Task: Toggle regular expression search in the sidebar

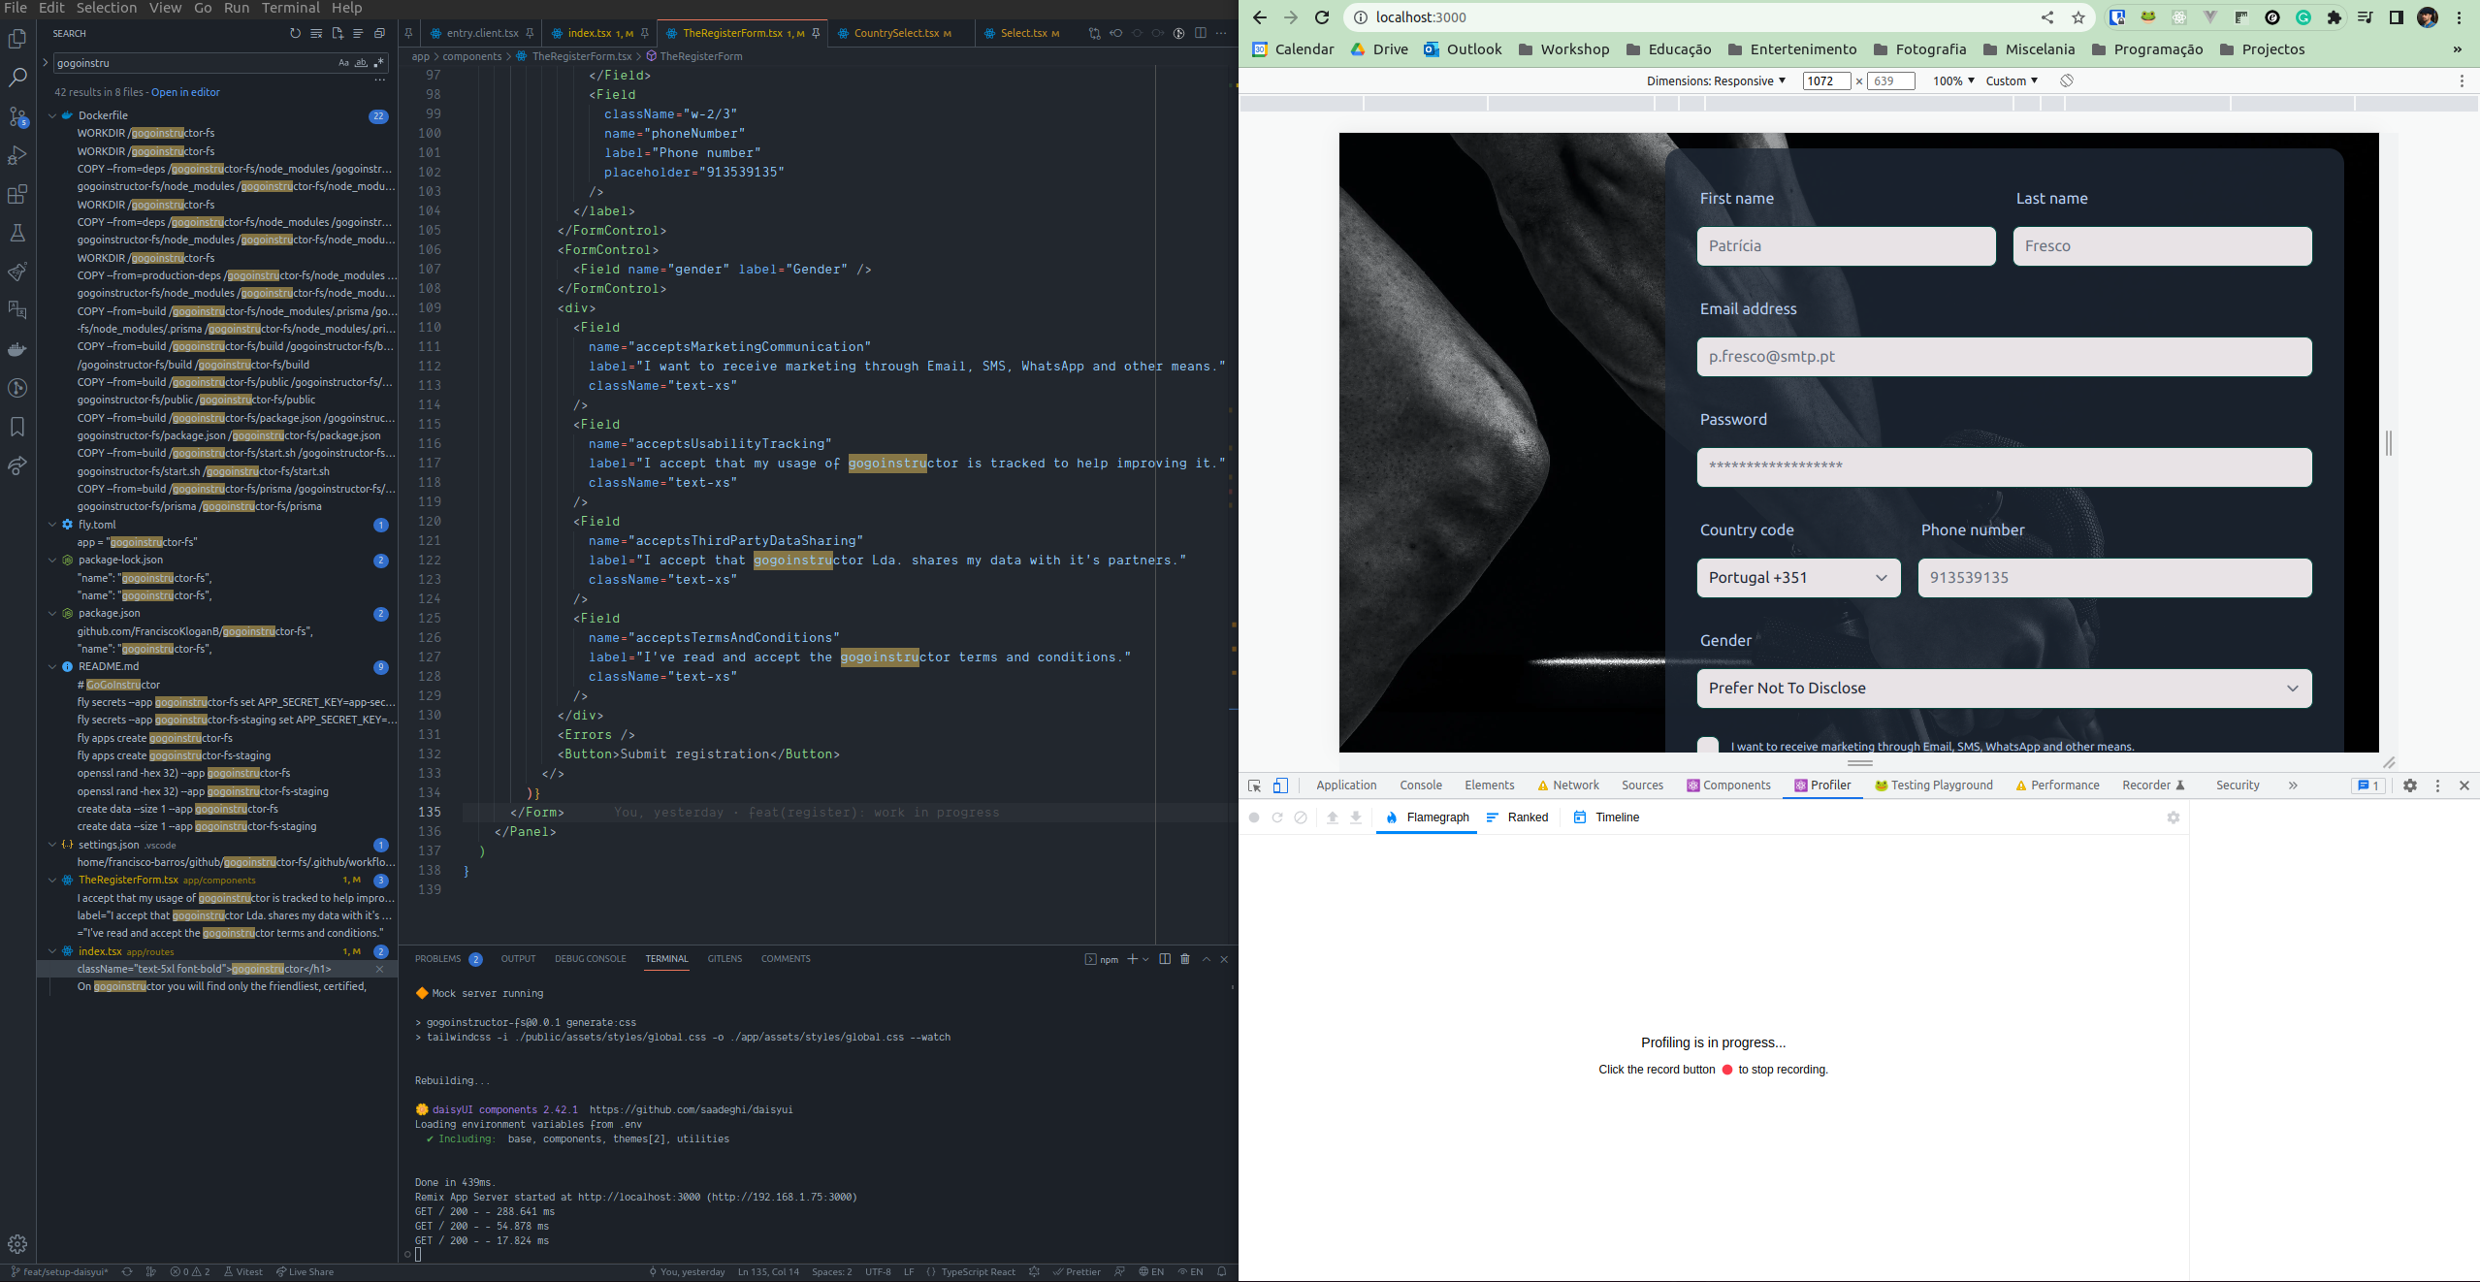Action: pyautogui.click(x=378, y=62)
